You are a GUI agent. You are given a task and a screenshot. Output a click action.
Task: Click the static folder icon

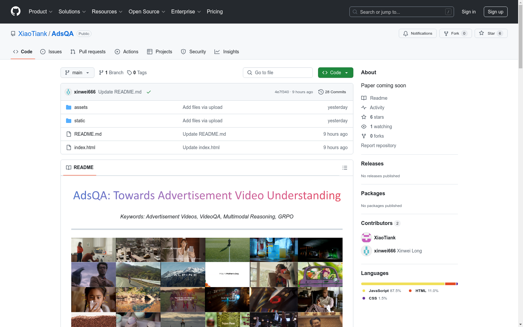[x=69, y=121]
